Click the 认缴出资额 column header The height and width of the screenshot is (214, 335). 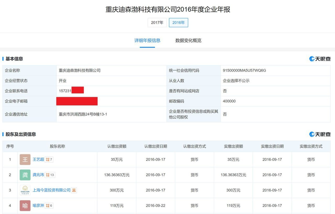point(117,147)
